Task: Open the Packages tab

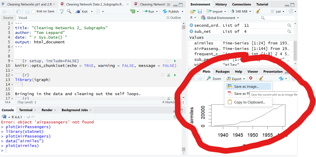Action: coord(222,72)
